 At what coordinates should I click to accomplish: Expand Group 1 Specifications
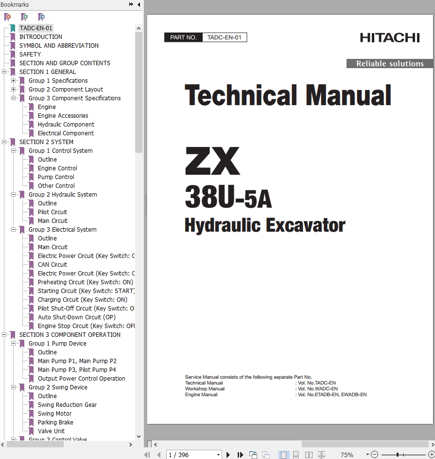(13, 80)
